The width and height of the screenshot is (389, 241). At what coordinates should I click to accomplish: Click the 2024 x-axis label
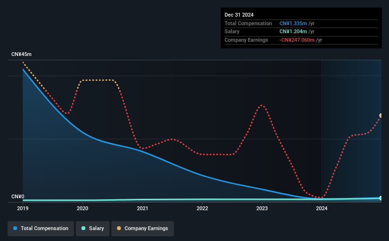(322, 208)
